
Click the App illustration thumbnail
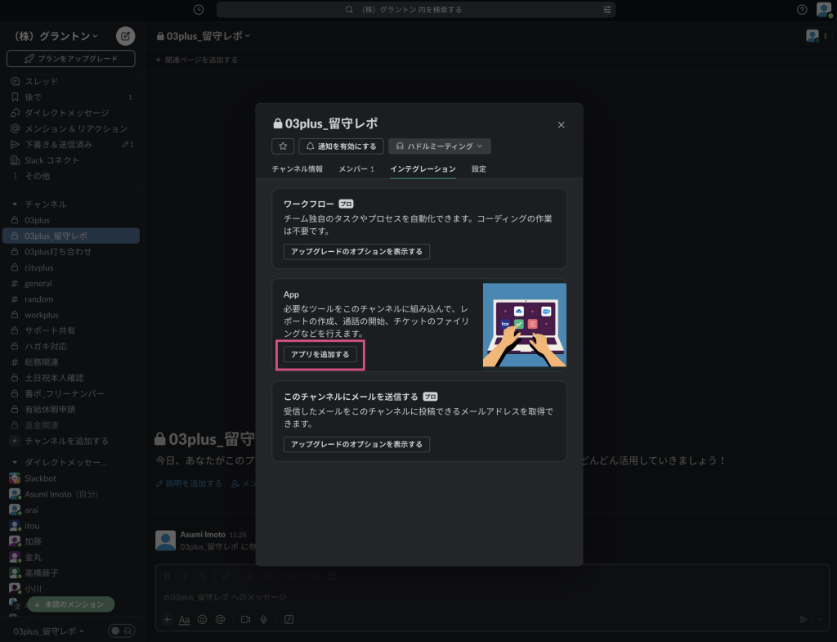[x=524, y=325]
